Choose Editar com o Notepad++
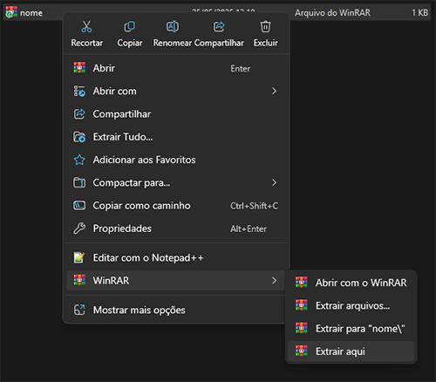The height and width of the screenshot is (382, 436). pos(175,257)
